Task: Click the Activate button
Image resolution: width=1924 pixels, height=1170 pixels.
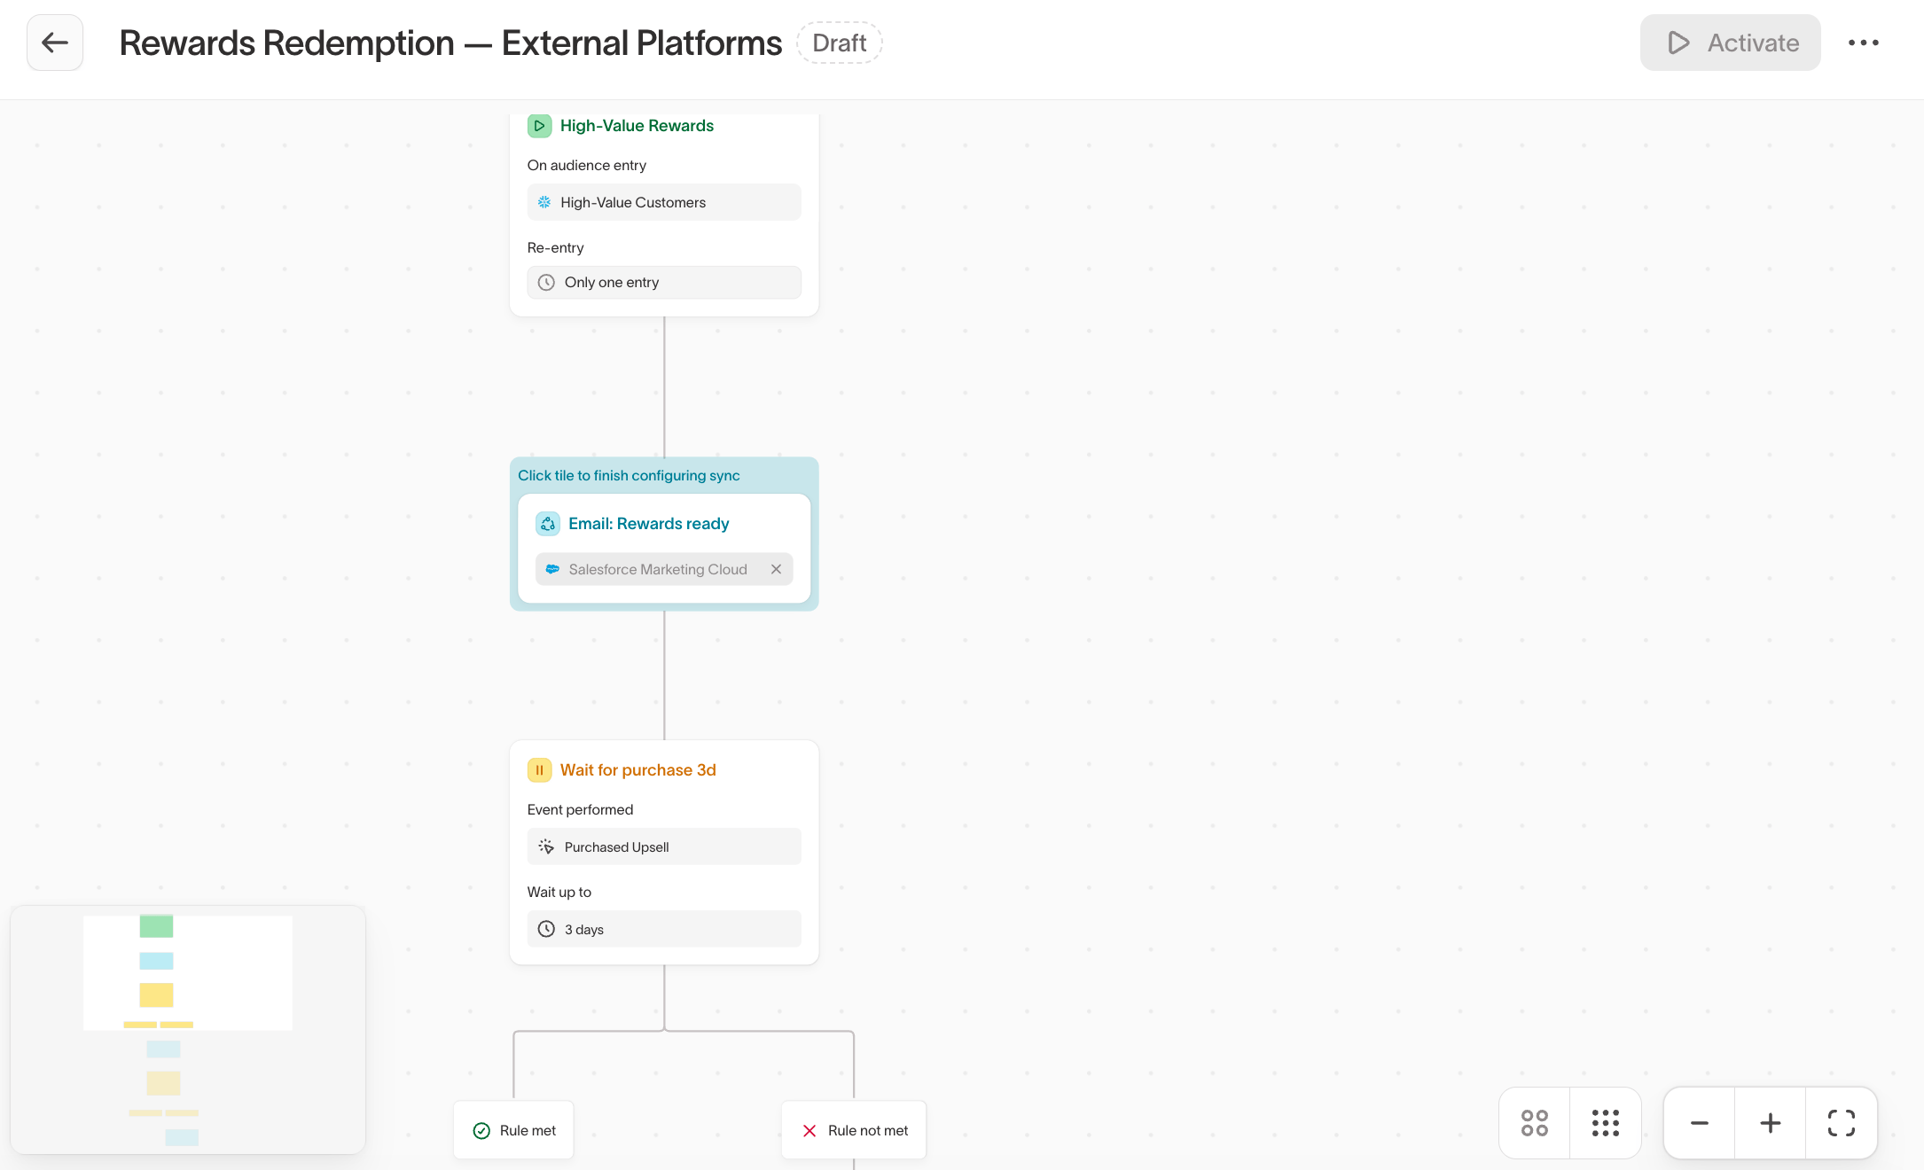Action: coord(1730,43)
